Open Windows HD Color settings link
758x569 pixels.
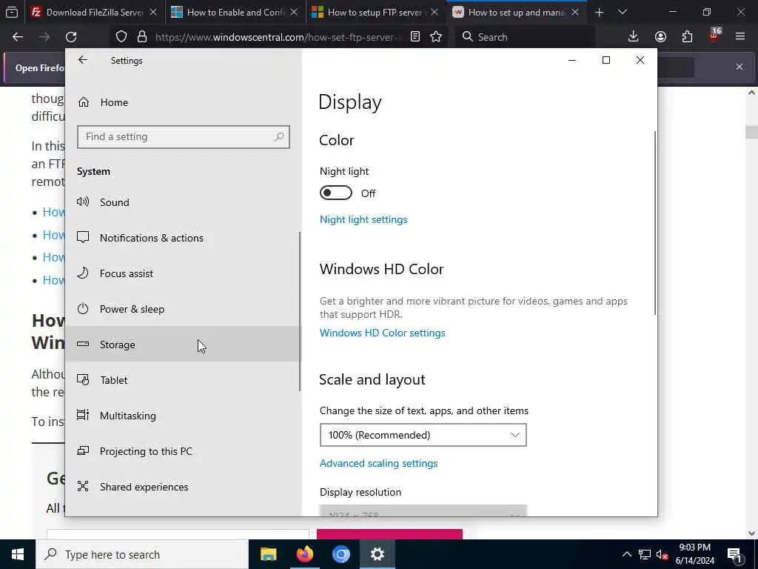[x=383, y=333]
